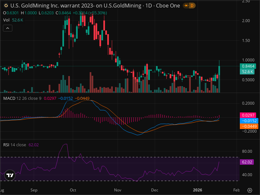Click the 1.50 price scale level

coord(246,40)
